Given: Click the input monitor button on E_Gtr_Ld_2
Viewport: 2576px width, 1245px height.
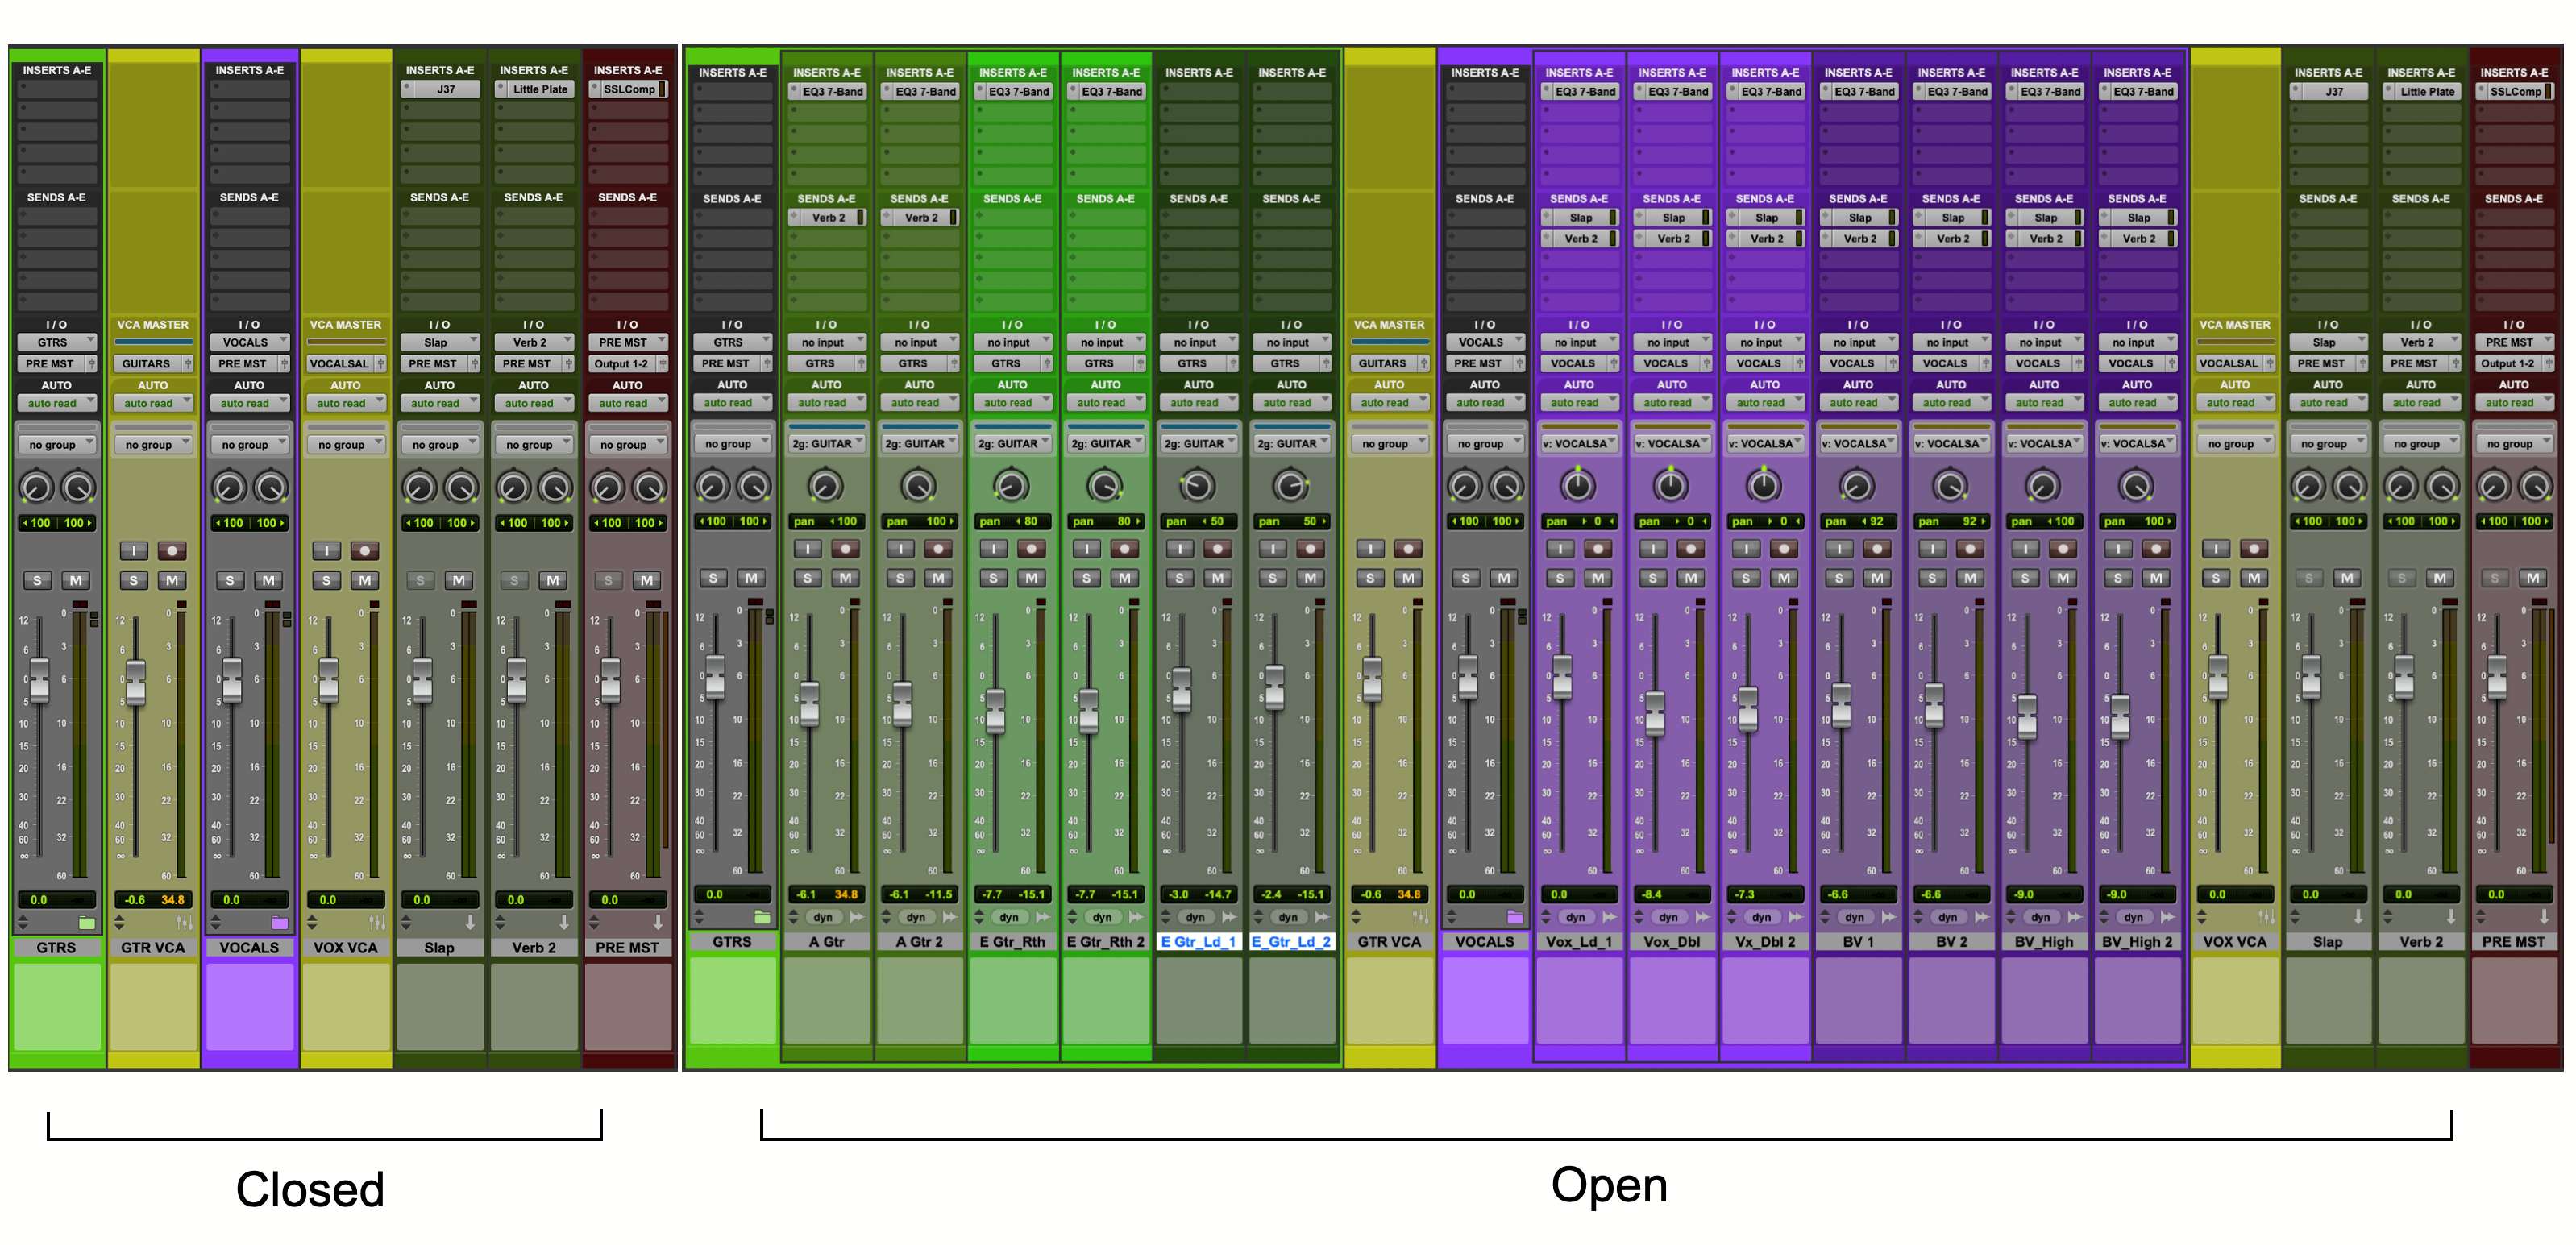Looking at the screenshot, I should coord(1273,548).
